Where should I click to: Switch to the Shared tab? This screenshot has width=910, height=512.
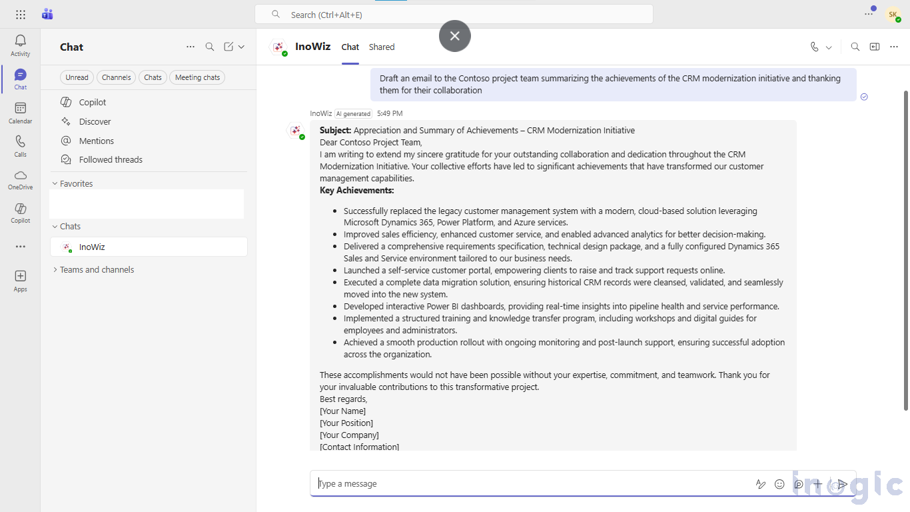click(x=381, y=47)
